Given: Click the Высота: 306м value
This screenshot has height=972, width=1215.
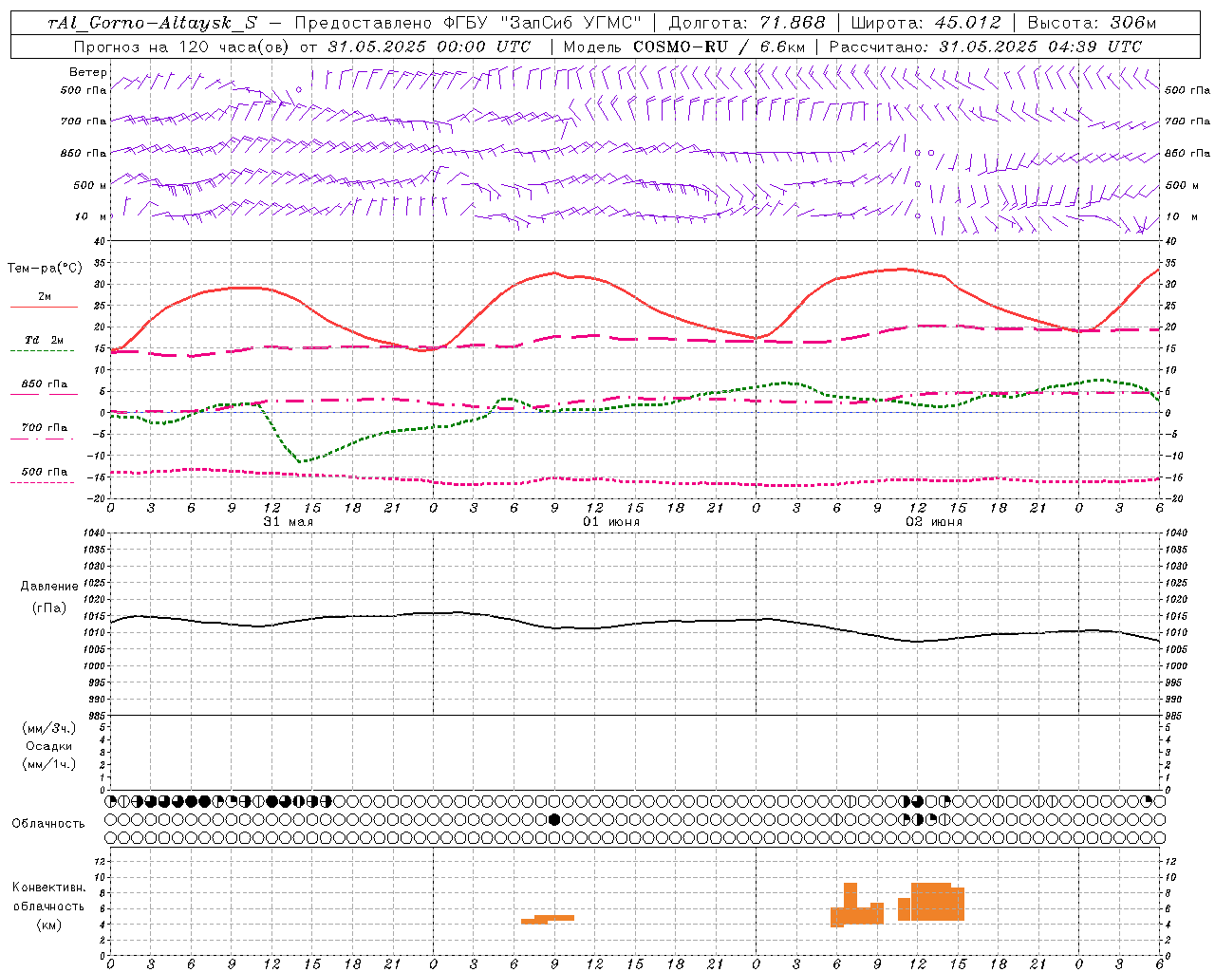Looking at the screenshot, I should (x=1092, y=23).
